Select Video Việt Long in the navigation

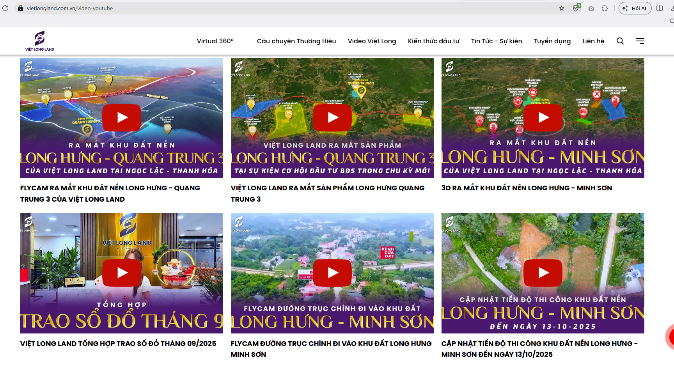pos(372,41)
